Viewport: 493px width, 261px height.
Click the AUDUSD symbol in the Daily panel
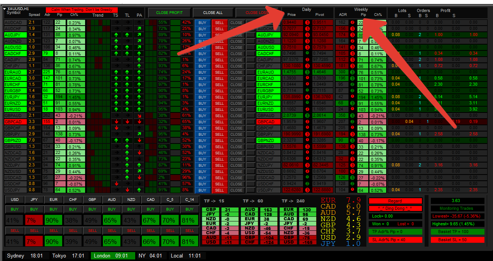(x=268, y=48)
